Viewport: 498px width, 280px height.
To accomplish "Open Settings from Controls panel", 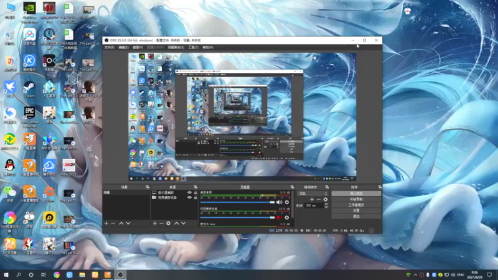I will 356,210.
